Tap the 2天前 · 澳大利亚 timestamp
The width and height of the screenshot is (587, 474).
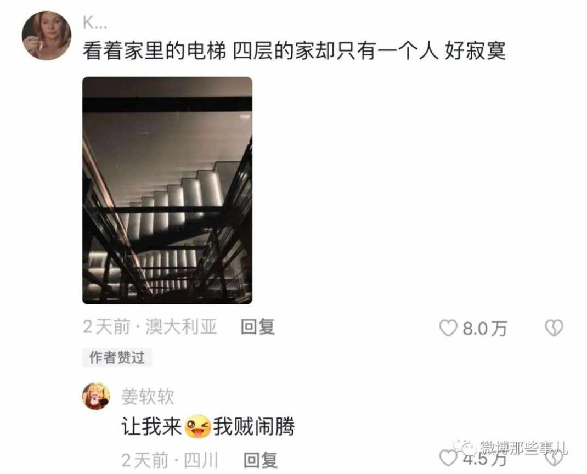pos(150,327)
